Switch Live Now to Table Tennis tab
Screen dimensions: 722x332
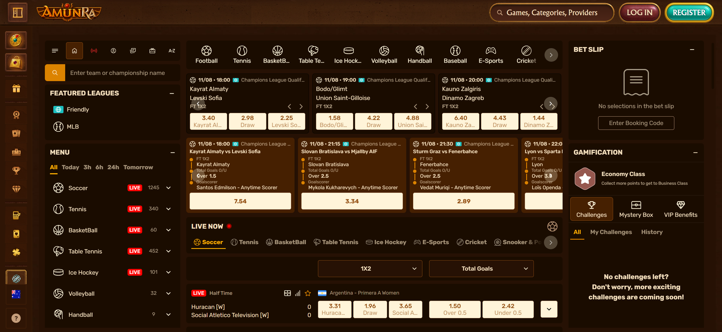(x=336, y=242)
